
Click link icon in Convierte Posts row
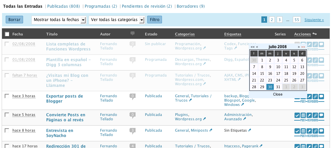point(315,115)
